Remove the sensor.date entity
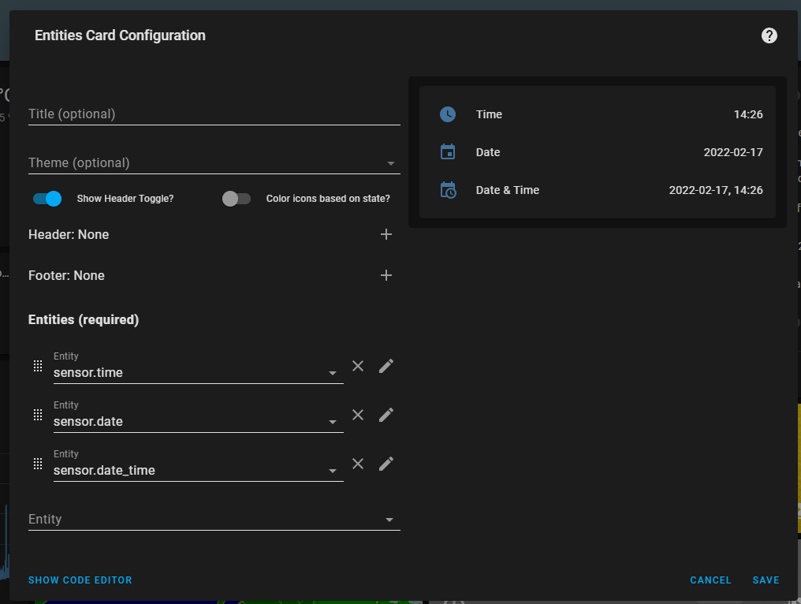The image size is (801, 604). (358, 415)
